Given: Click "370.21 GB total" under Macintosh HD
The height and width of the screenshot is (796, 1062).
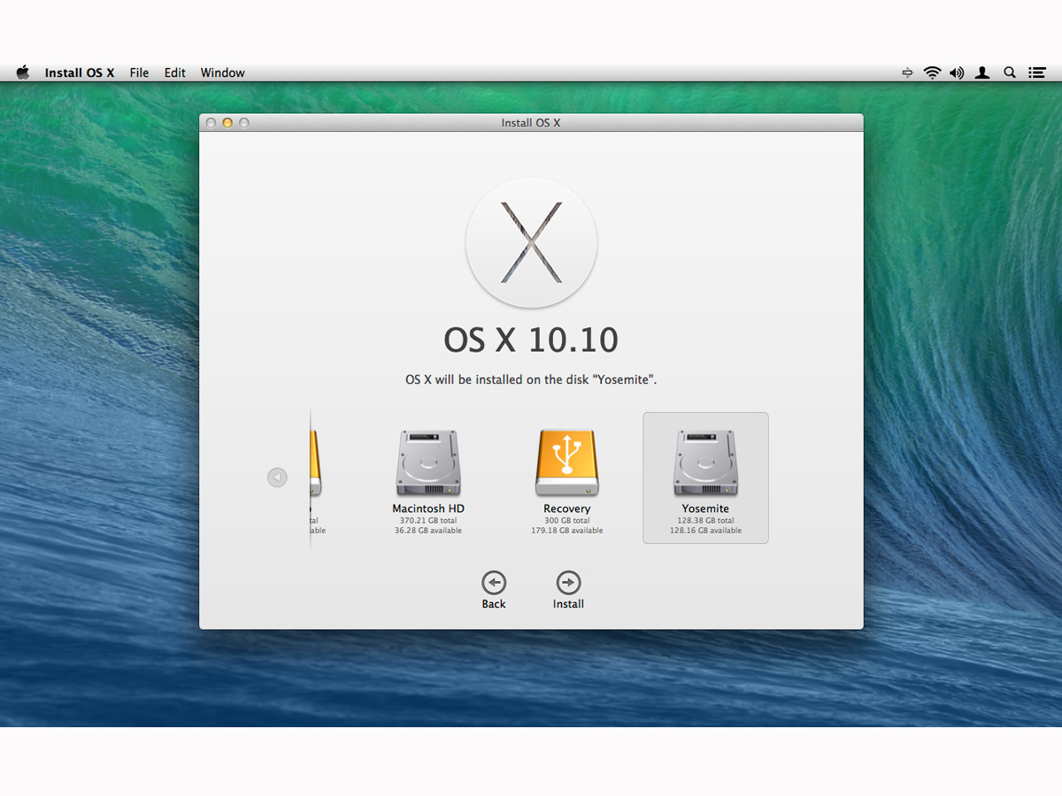Looking at the screenshot, I should tap(428, 521).
